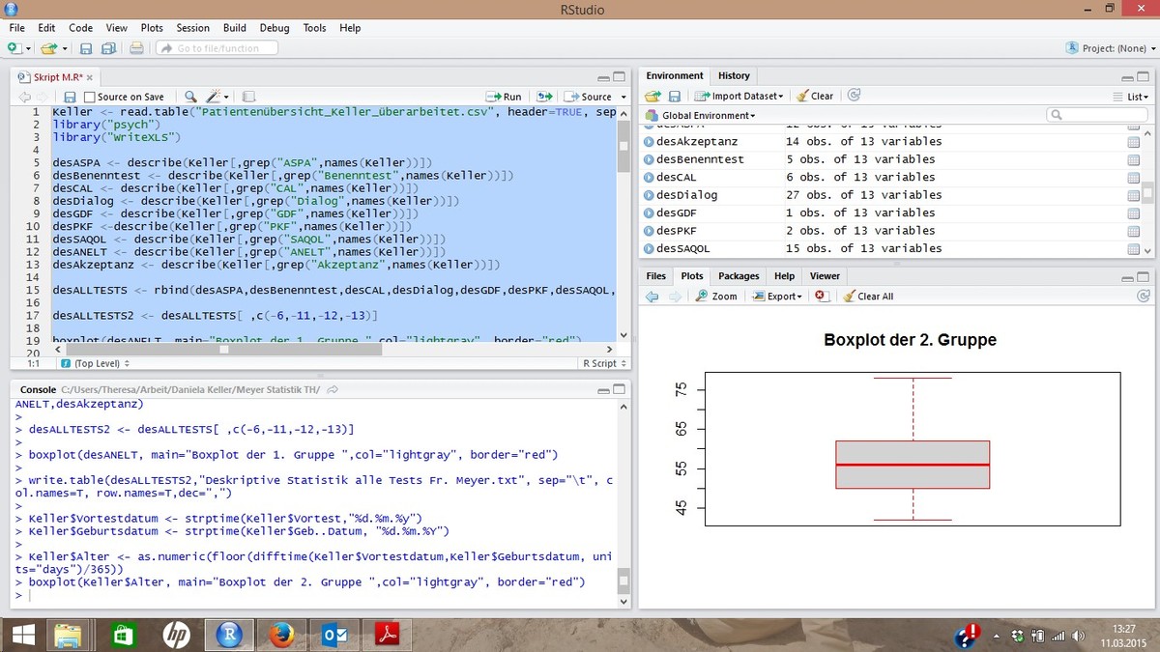Create a new file from main toolbar
Screen dimensions: 1160x652
pyautogui.click(x=16, y=48)
